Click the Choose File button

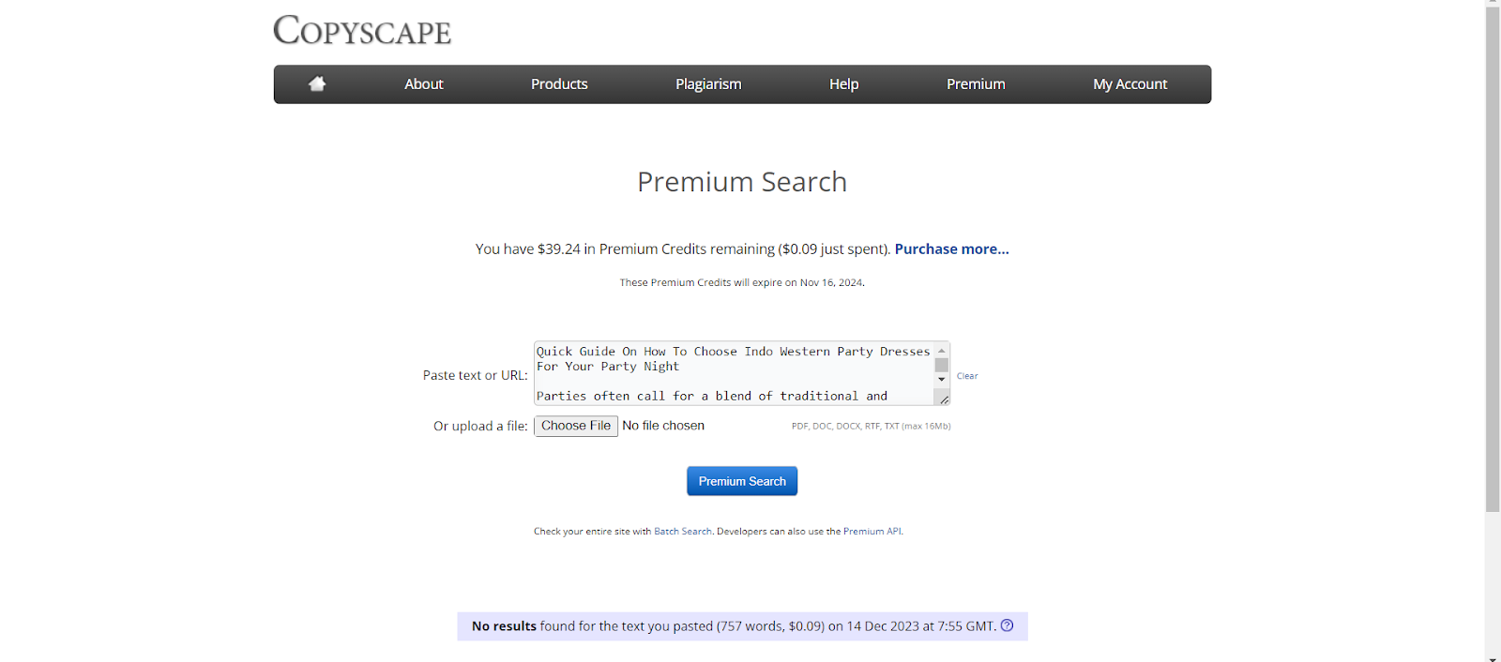point(576,426)
